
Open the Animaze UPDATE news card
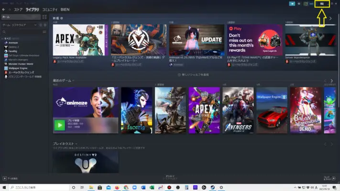tap(197, 40)
